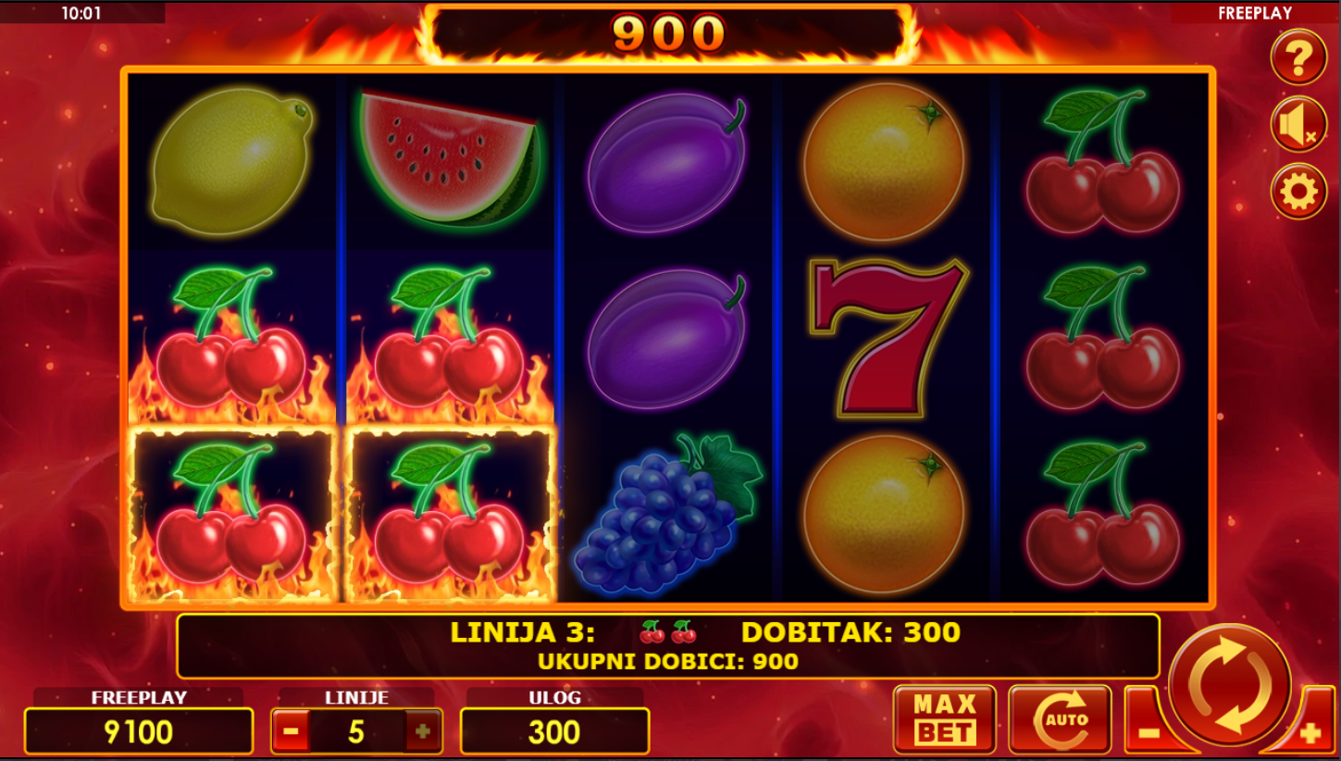Decrease the number of lines with the minus button
1341x761 pixels.
click(291, 732)
